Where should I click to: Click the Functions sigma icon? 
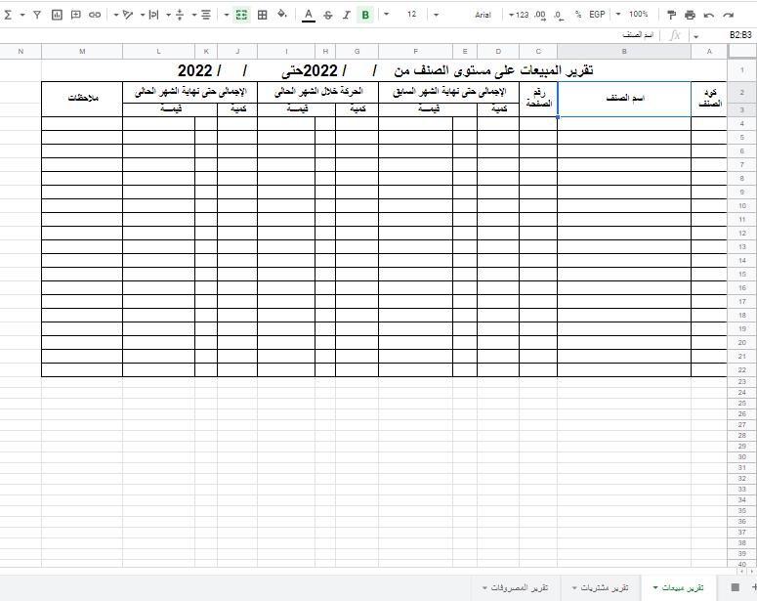[10, 15]
